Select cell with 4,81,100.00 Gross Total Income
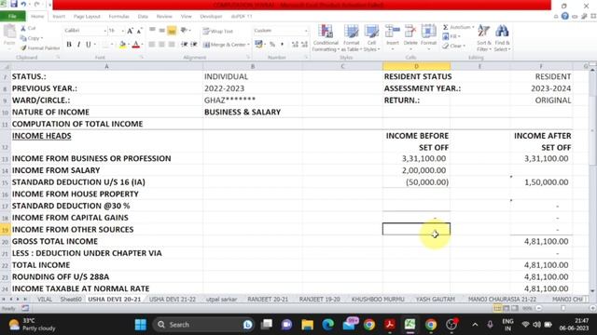Image resolution: width=597 pixels, height=335 pixels. pos(541,241)
